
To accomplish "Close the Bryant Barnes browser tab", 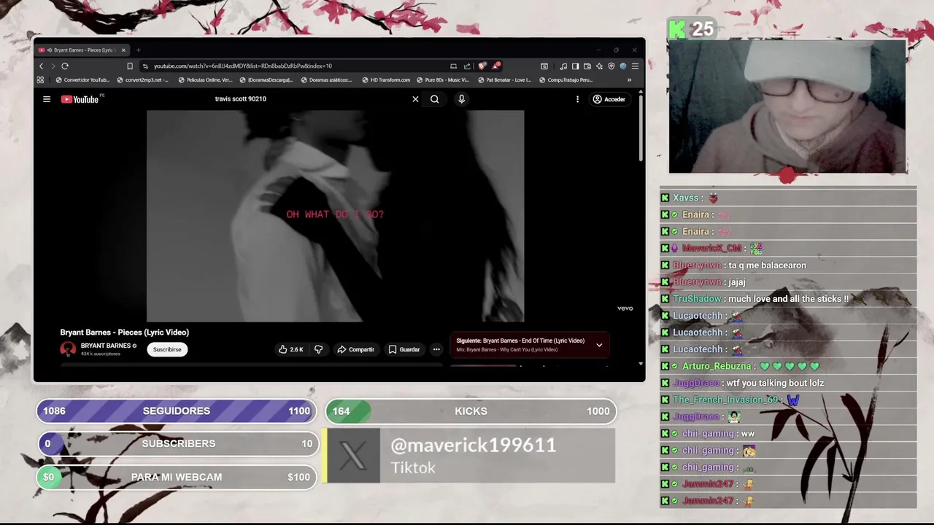I will pyautogui.click(x=123, y=50).
